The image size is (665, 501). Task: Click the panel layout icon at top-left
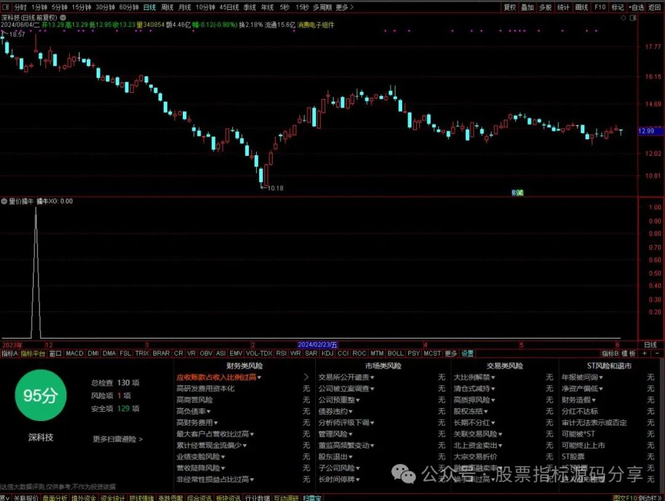point(6,7)
